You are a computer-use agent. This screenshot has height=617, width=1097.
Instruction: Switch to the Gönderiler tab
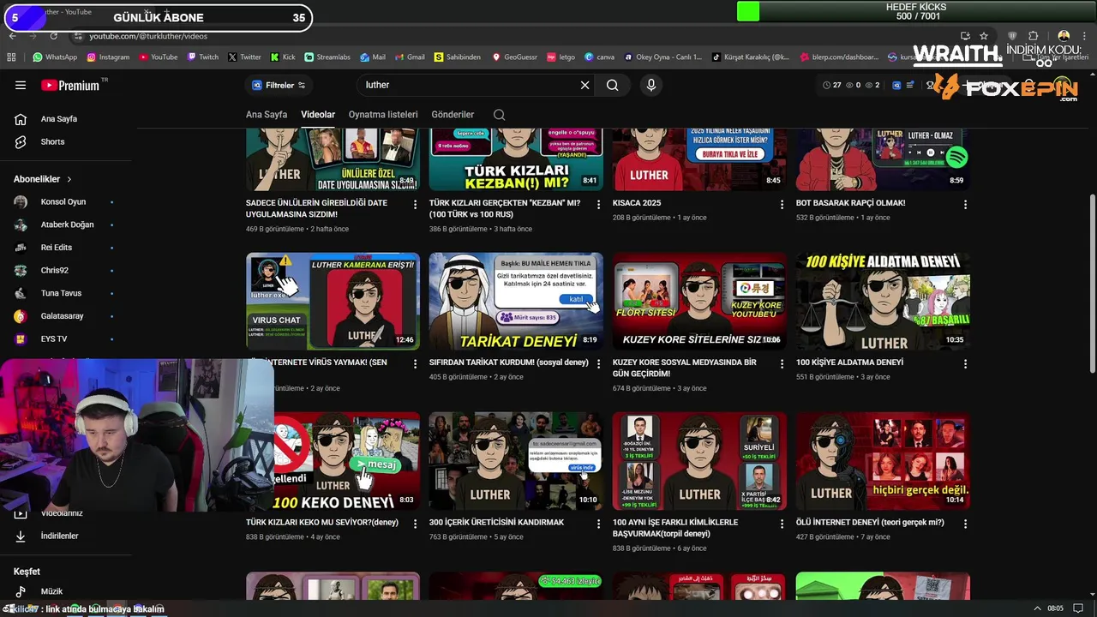[x=453, y=115]
